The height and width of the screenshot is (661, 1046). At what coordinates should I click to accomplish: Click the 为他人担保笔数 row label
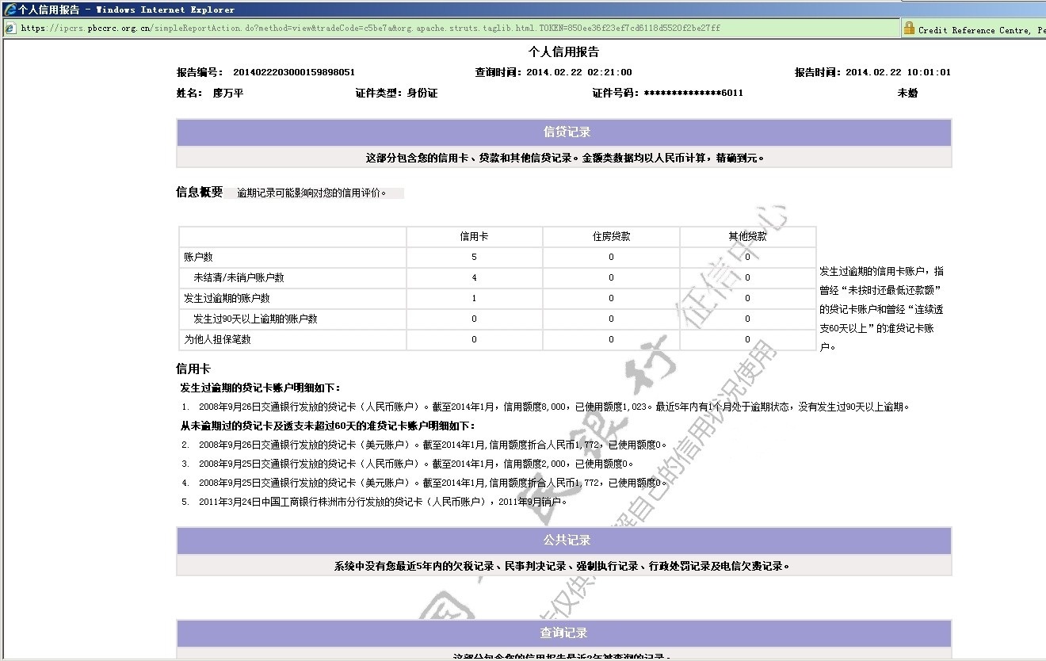217,339
